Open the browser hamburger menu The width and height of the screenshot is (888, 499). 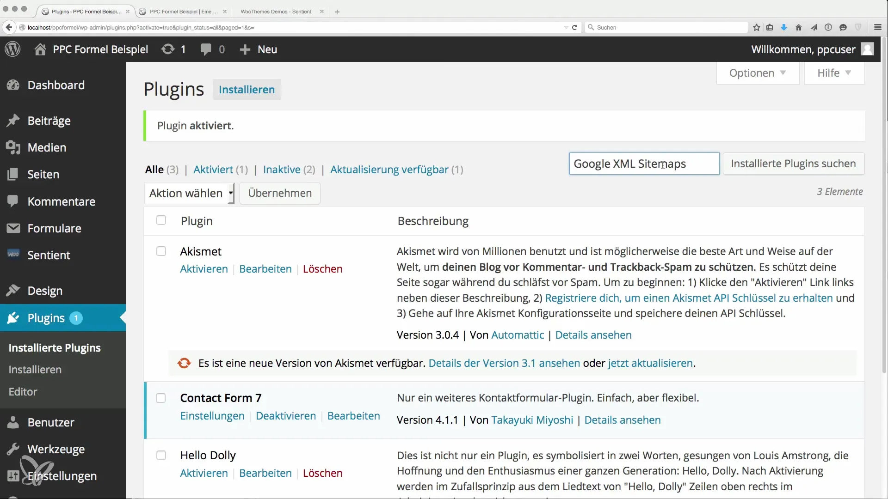(x=878, y=27)
